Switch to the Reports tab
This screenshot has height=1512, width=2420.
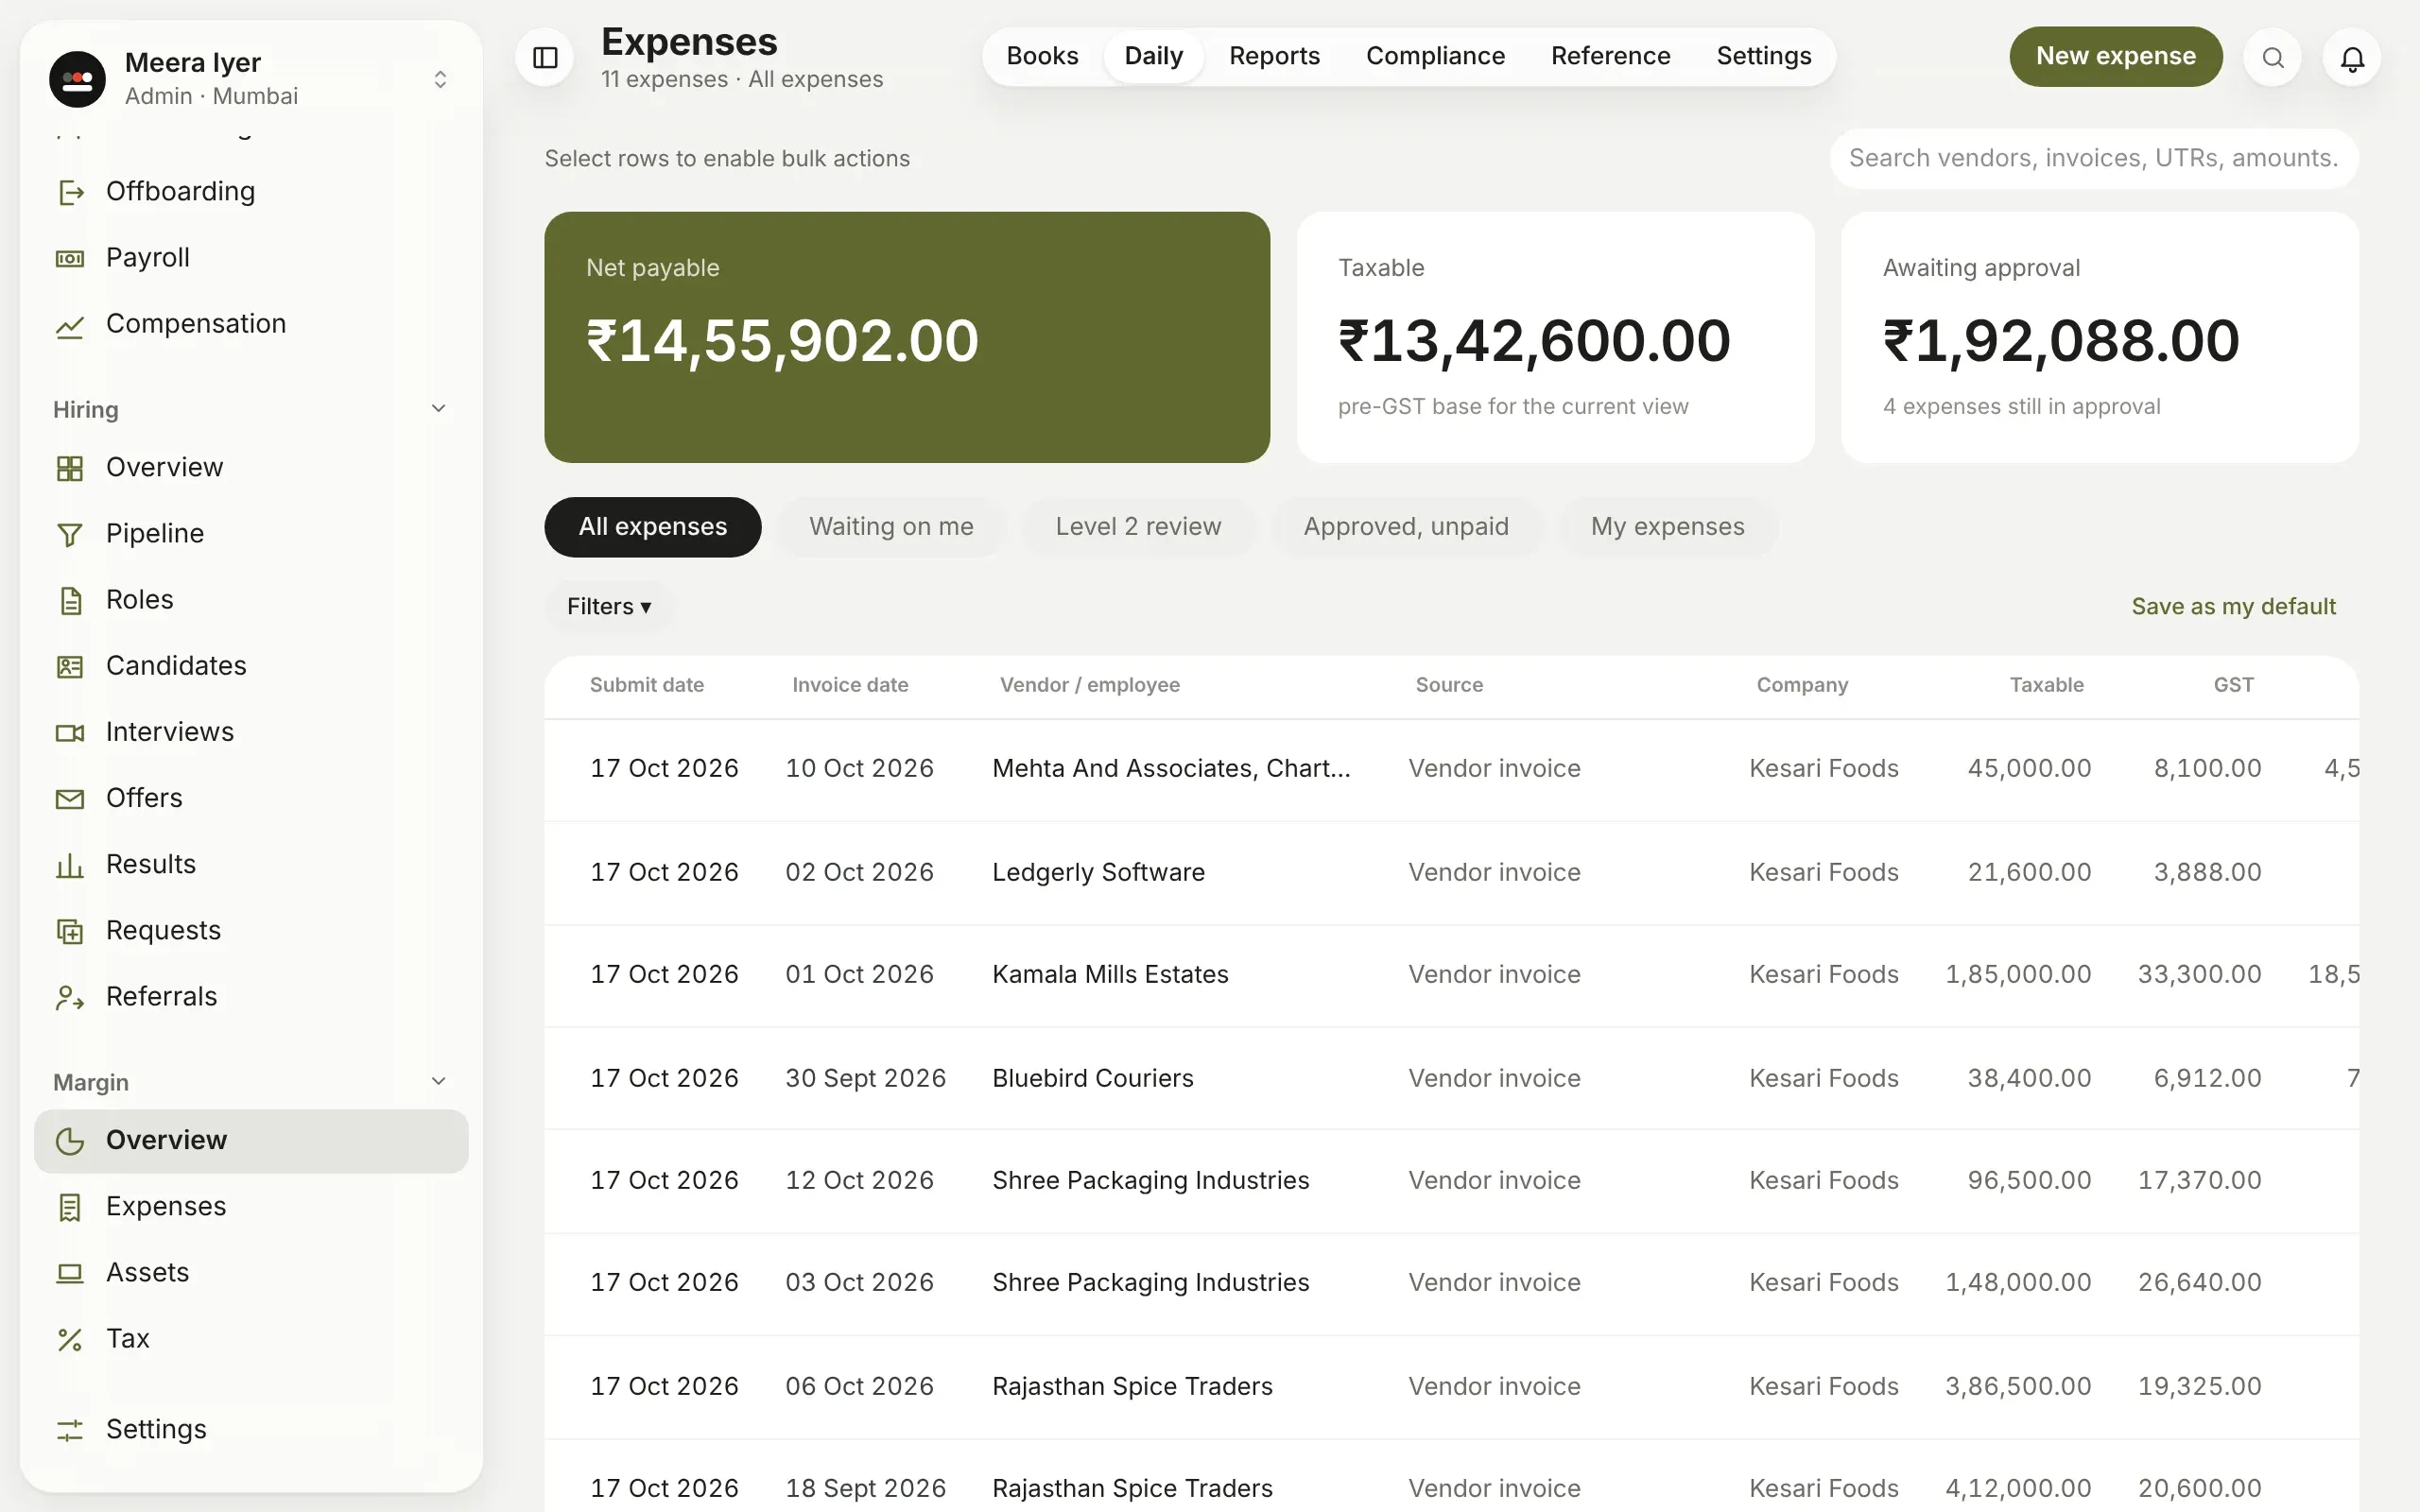click(x=1274, y=56)
